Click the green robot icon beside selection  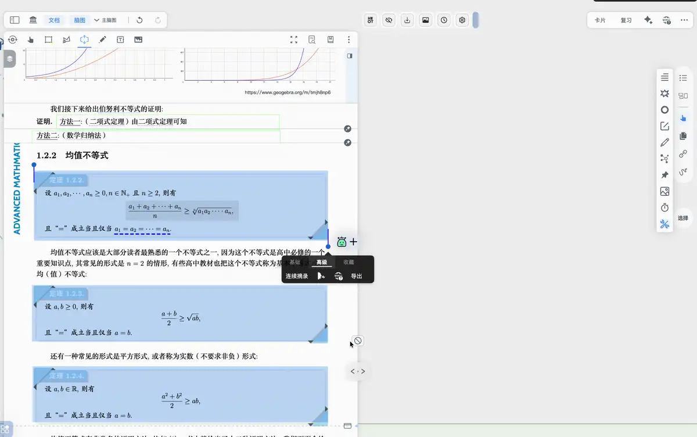tap(342, 242)
